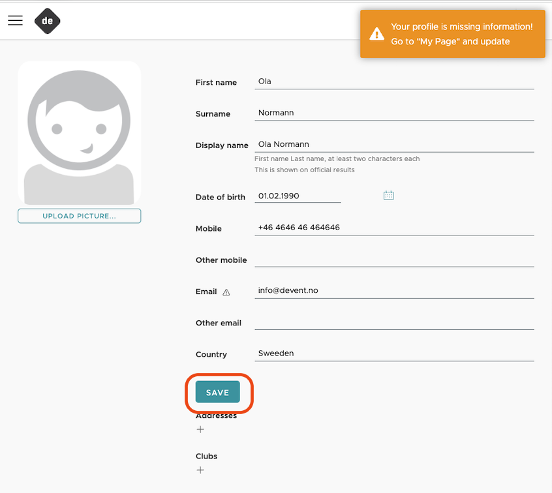Click the notification warning icon
The height and width of the screenshot is (493, 552).
pos(376,34)
